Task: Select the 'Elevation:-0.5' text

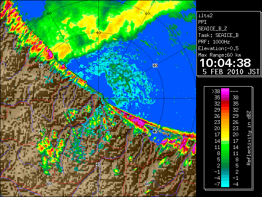Action: point(218,48)
